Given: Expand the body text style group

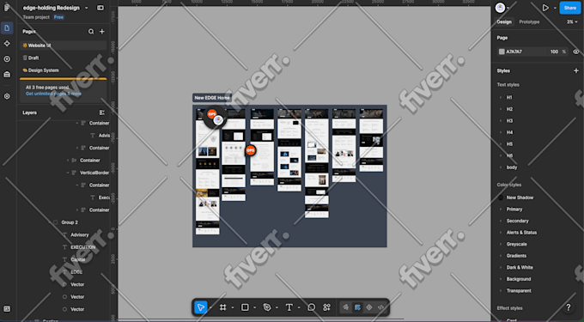Looking at the screenshot, I should (501, 167).
